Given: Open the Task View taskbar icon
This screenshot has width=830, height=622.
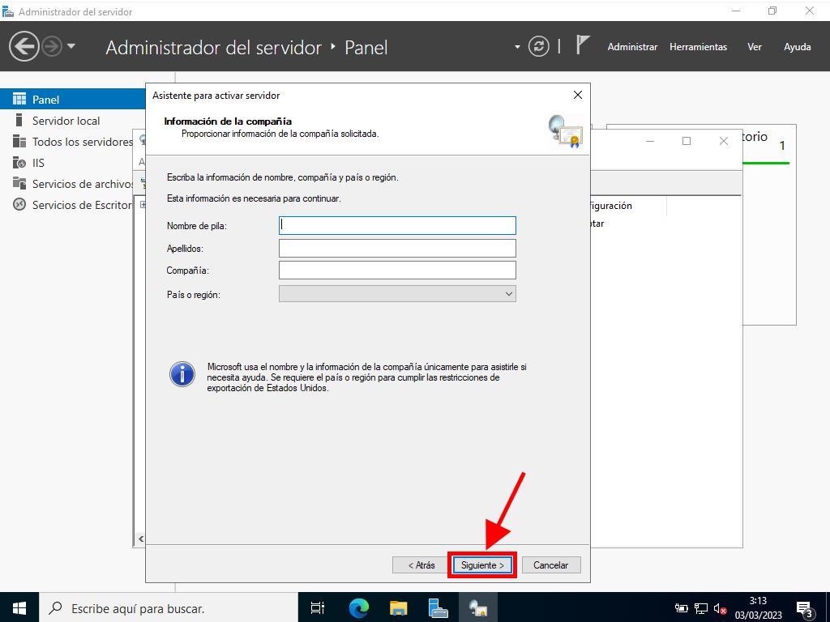Looking at the screenshot, I should coord(319,607).
